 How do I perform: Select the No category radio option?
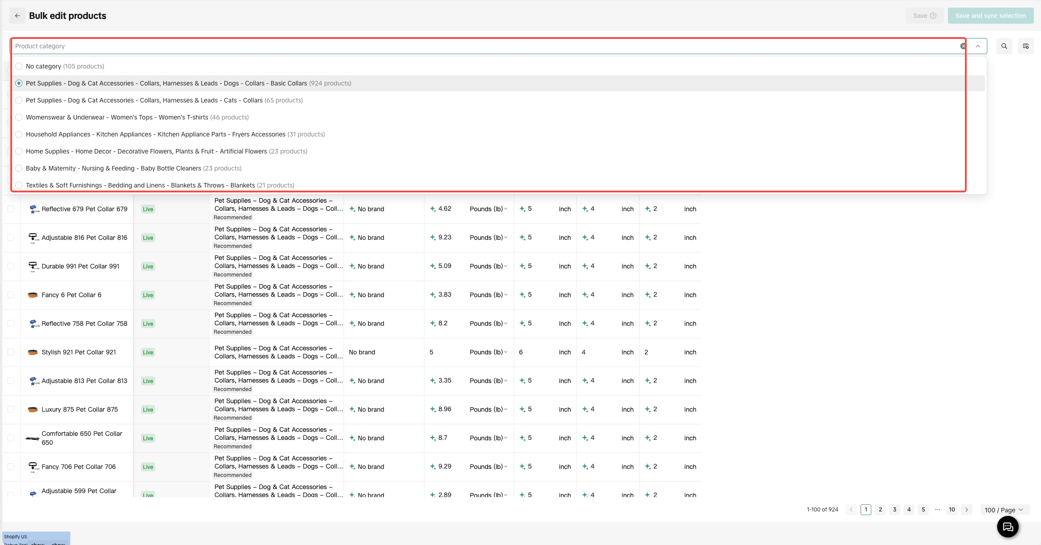[19, 66]
